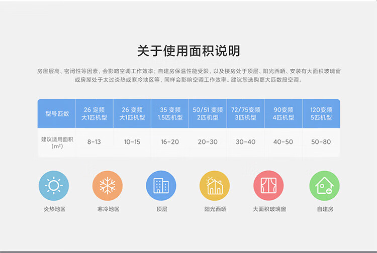The height and width of the screenshot is (253, 377).
Task: Select the orange snowflake icon for 寒冷地区
Action: (x=108, y=186)
